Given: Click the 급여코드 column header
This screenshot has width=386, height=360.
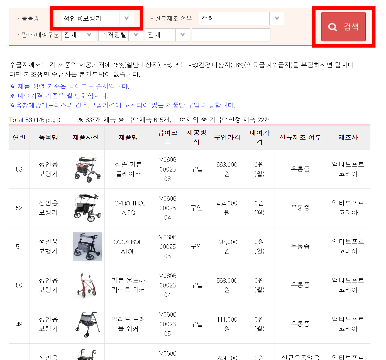Looking at the screenshot, I should 168,137.
